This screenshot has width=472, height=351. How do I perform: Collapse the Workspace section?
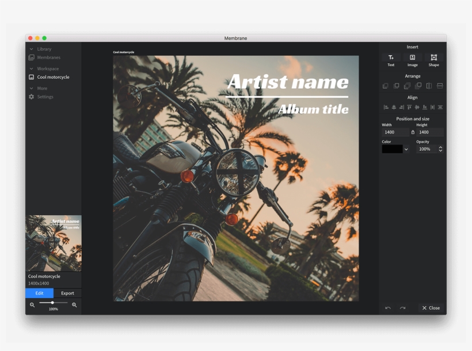[x=31, y=68]
